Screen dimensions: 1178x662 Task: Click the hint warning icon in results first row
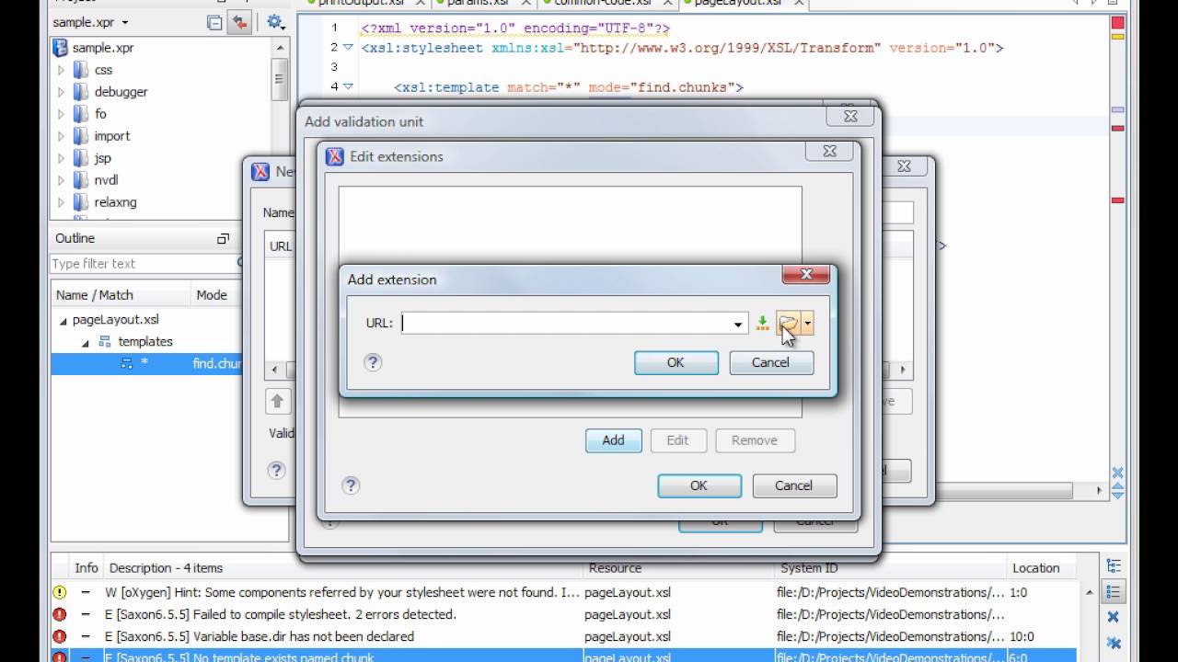tap(60, 593)
